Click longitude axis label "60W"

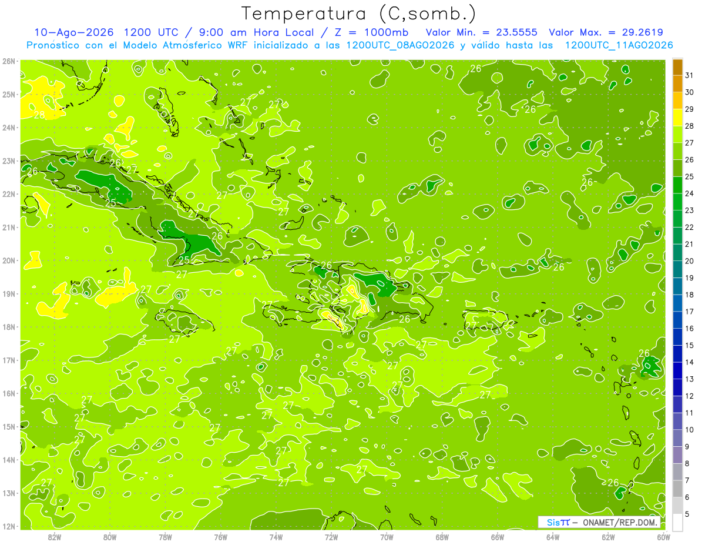click(x=663, y=537)
